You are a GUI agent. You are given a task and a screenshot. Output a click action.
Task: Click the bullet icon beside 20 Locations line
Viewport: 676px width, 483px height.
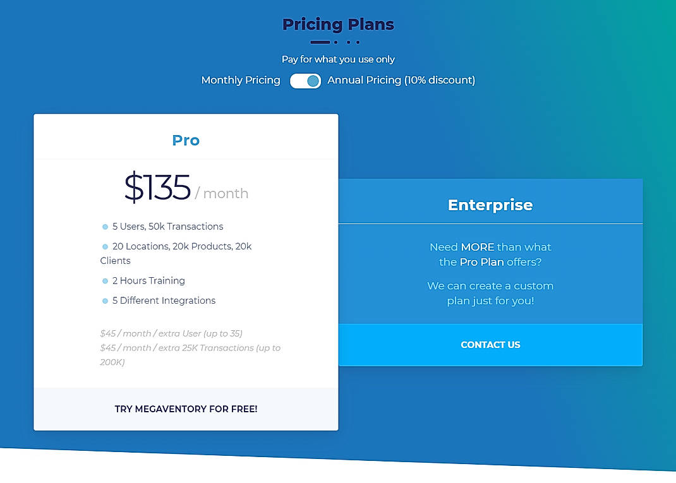tap(104, 246)
